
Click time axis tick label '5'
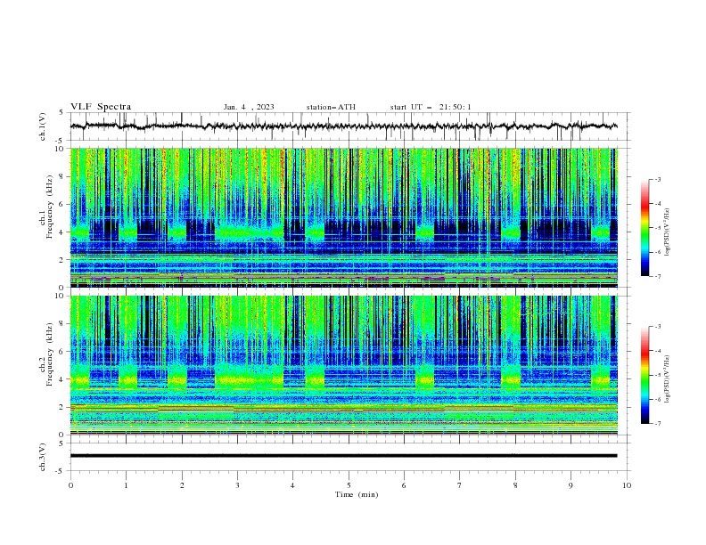[x=349, y=485]
